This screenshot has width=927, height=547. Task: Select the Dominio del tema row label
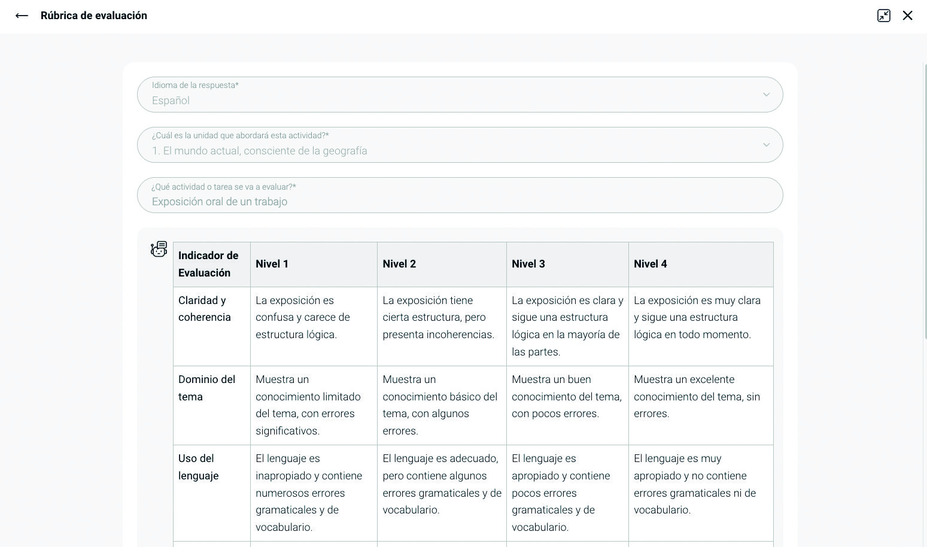(206, 388)
